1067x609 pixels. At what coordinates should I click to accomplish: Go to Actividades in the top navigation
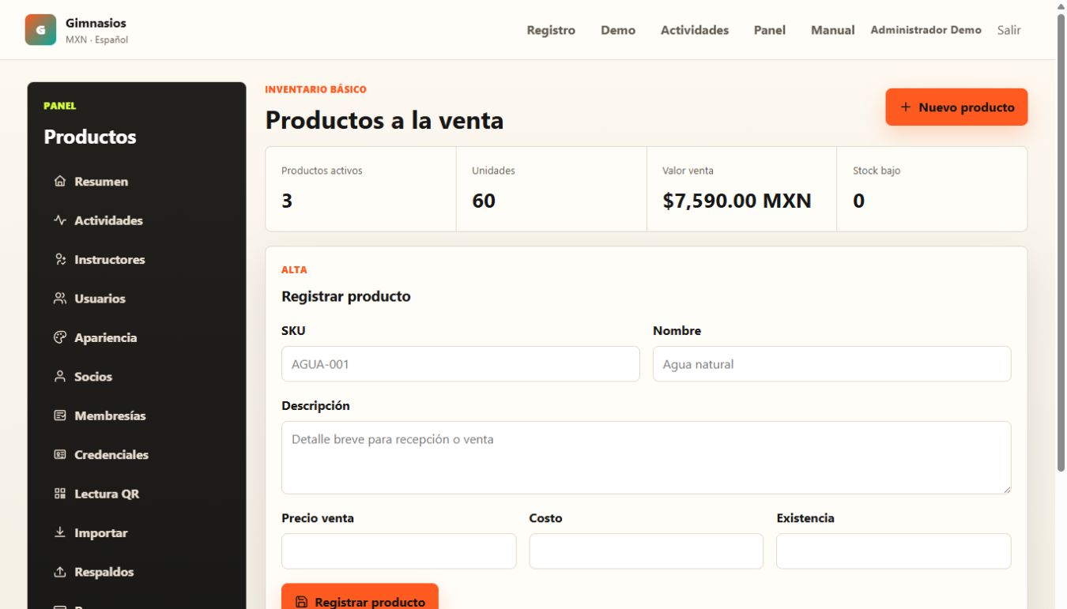(x=695, y=30)
